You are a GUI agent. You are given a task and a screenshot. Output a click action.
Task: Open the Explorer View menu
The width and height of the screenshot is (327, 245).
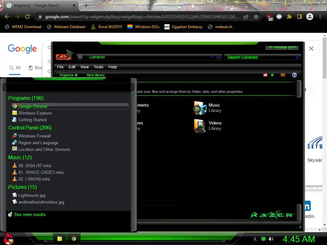84,67
